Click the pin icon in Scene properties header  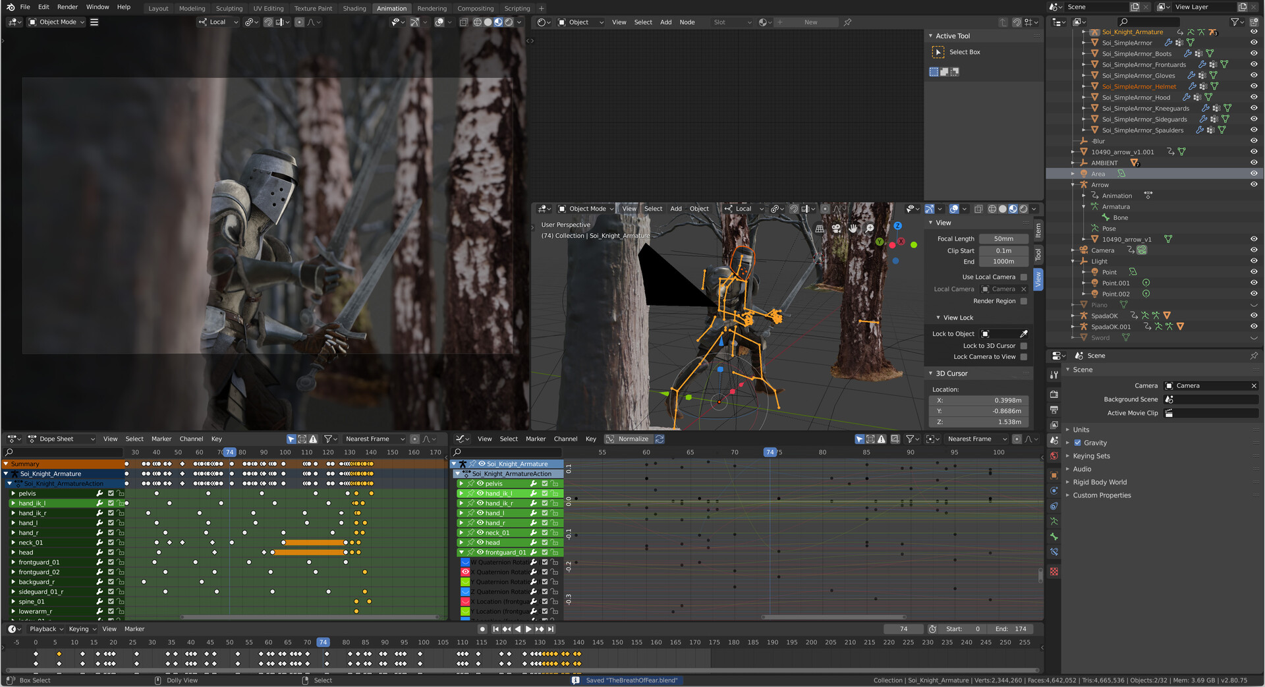tap(1254, 356)
